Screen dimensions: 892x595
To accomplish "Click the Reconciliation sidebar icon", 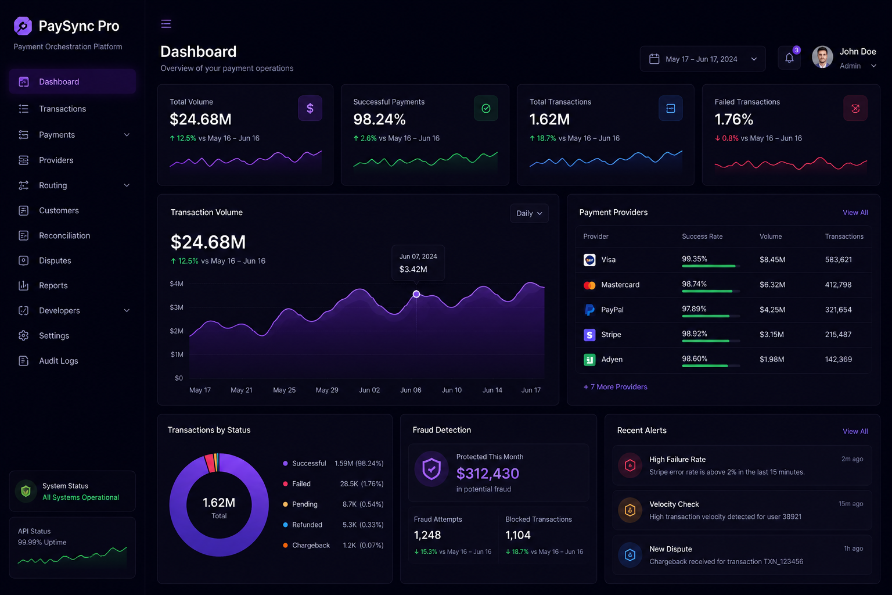I will 23,235.
